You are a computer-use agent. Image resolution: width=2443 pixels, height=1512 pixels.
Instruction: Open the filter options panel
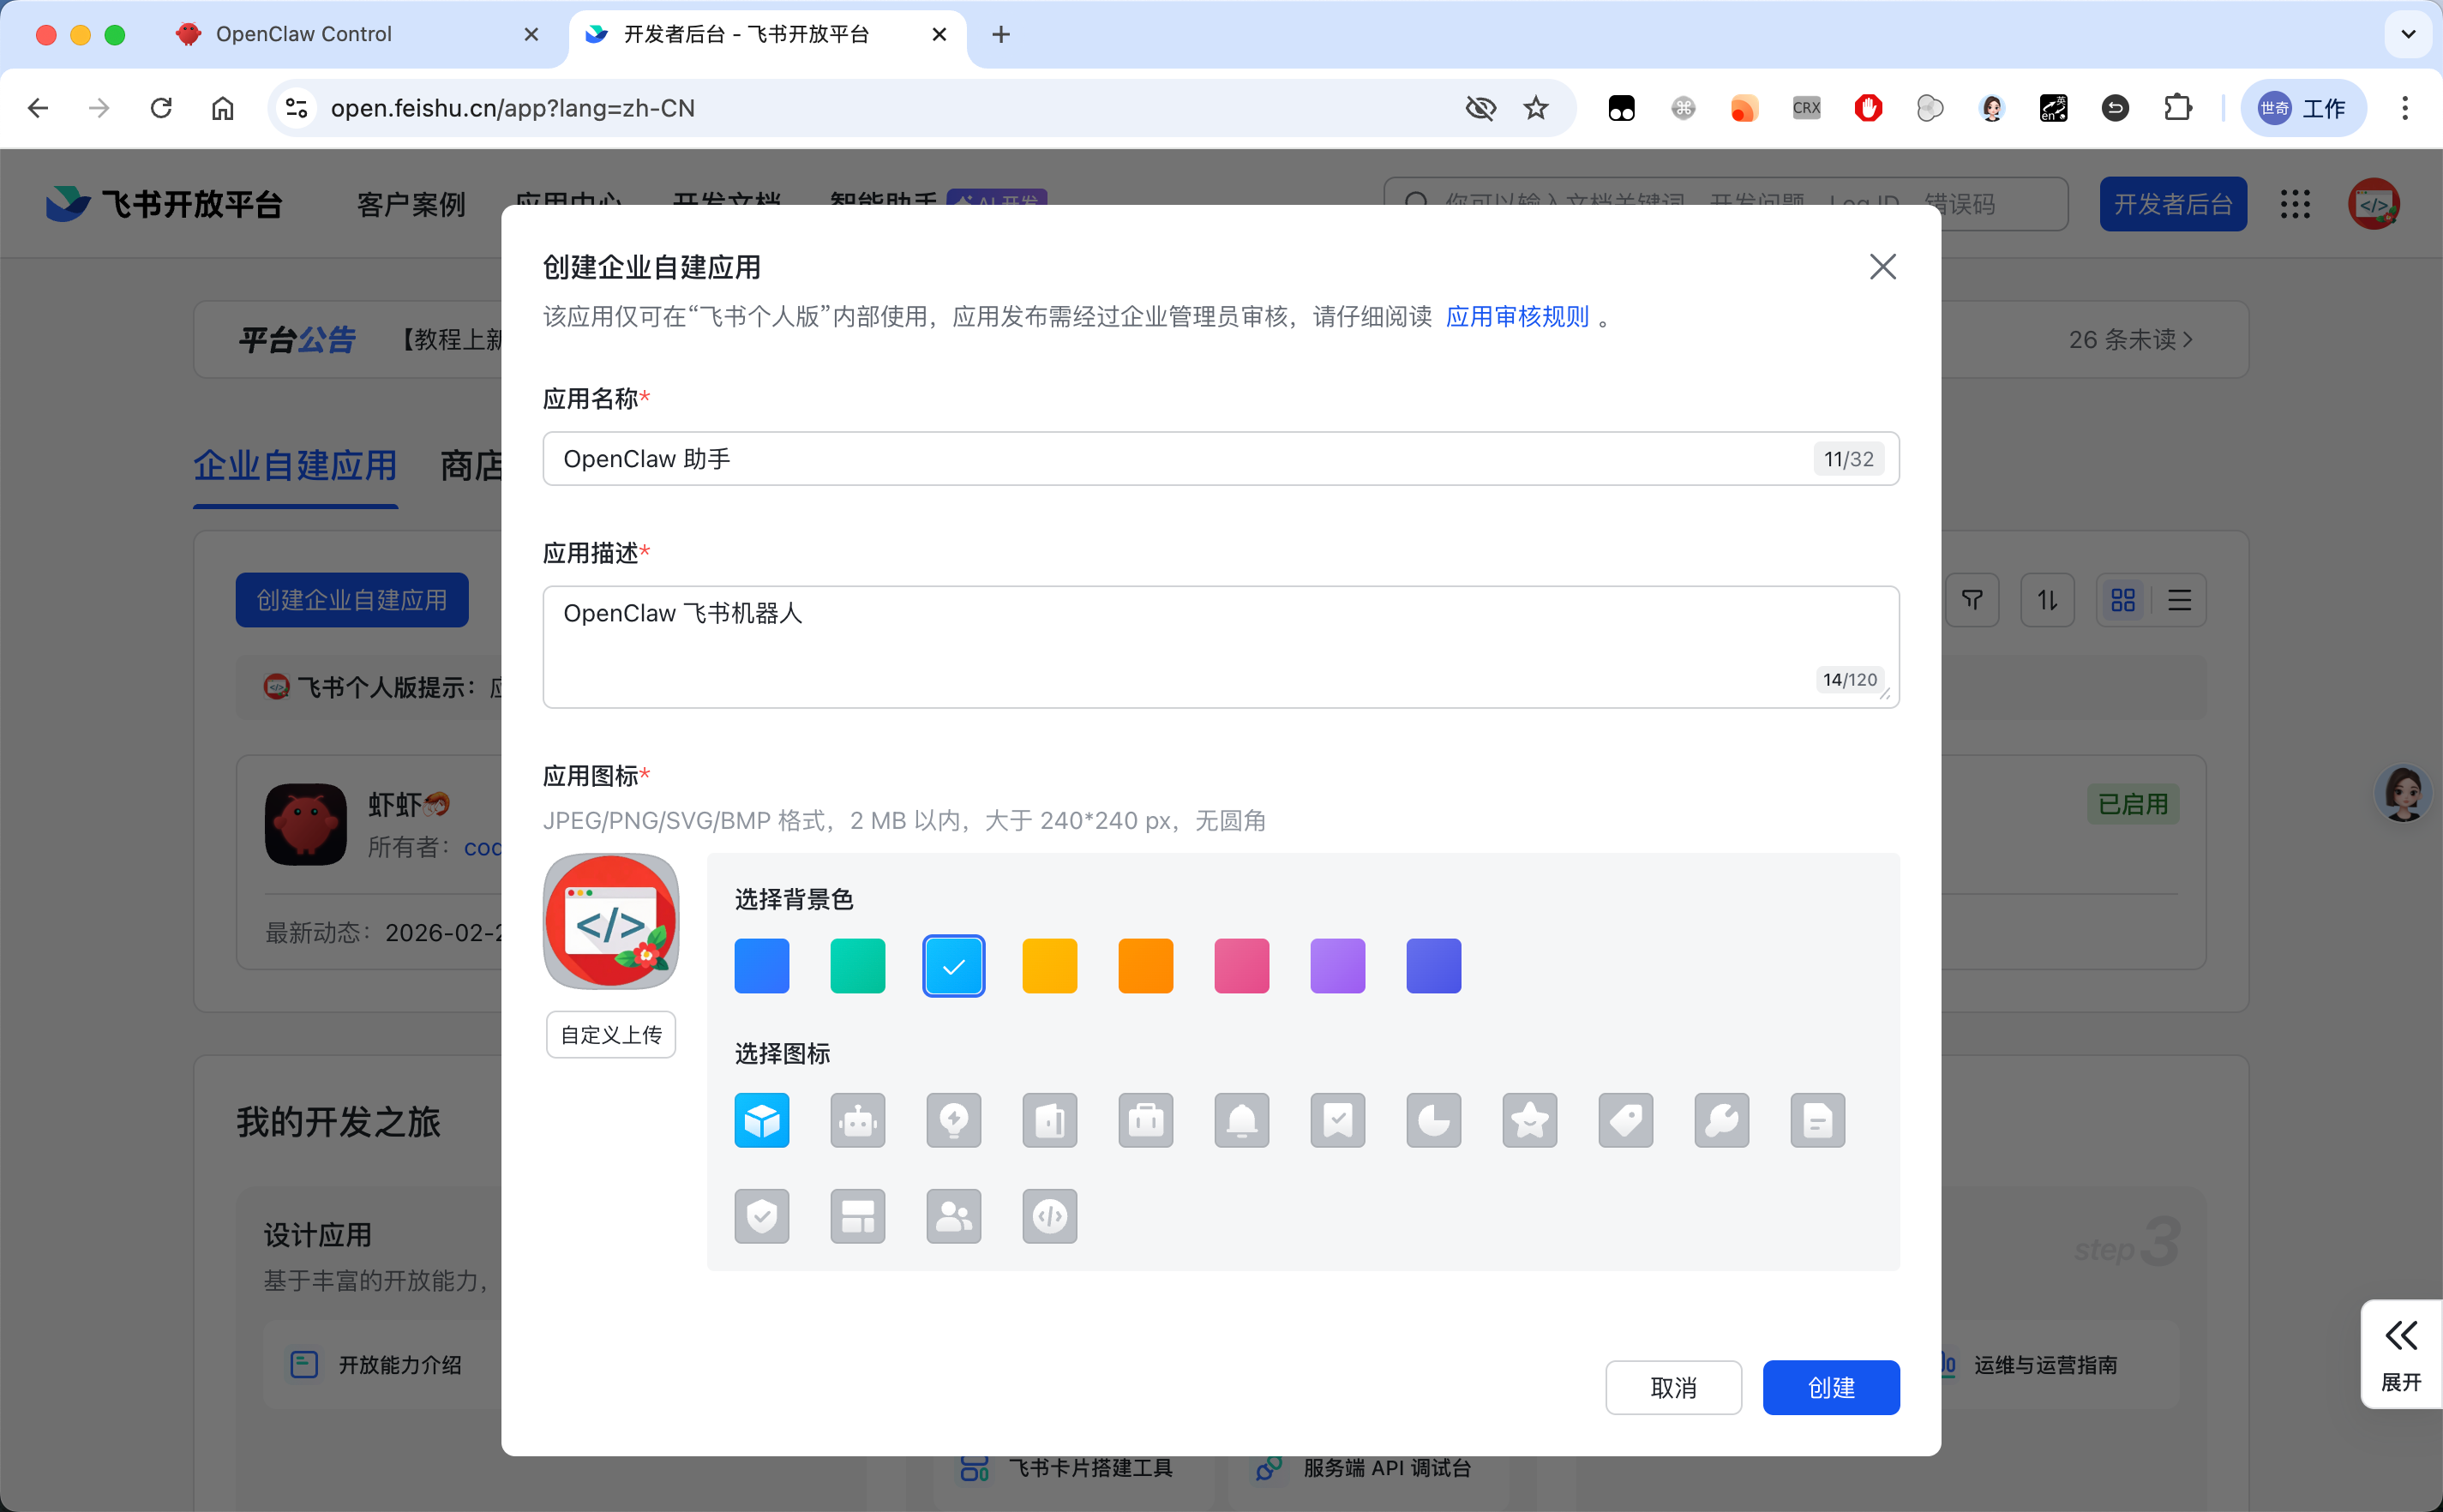pos(1972,600)
